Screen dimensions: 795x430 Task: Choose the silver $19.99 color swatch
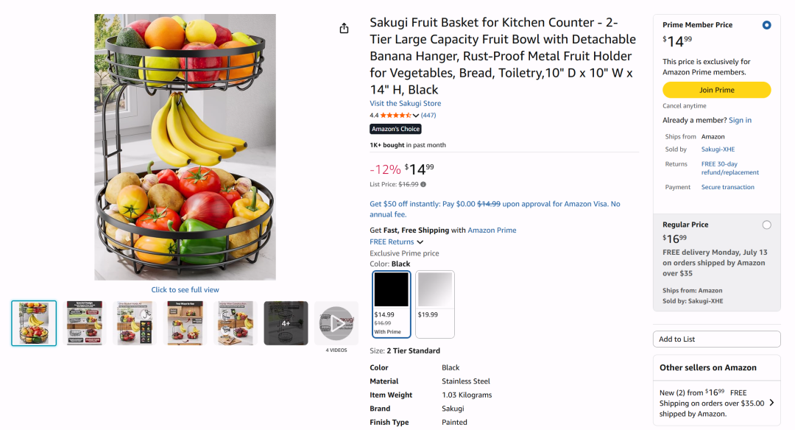coord(435,304)
